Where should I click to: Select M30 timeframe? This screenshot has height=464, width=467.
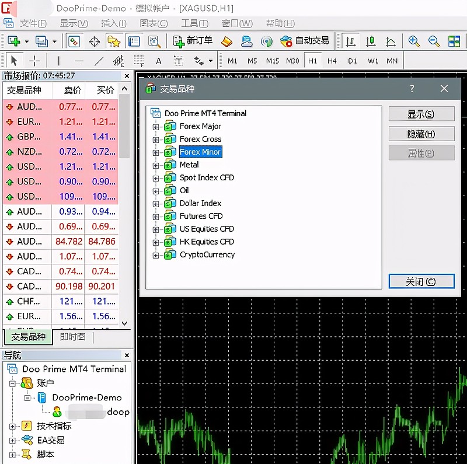pyautogui.click(x=292, y=61)
